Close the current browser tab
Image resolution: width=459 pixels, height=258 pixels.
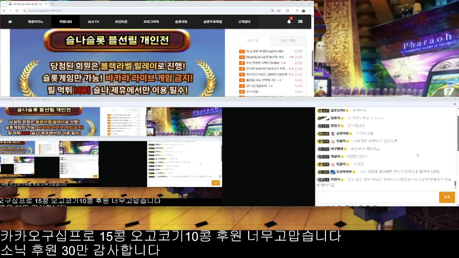[46, 4]
